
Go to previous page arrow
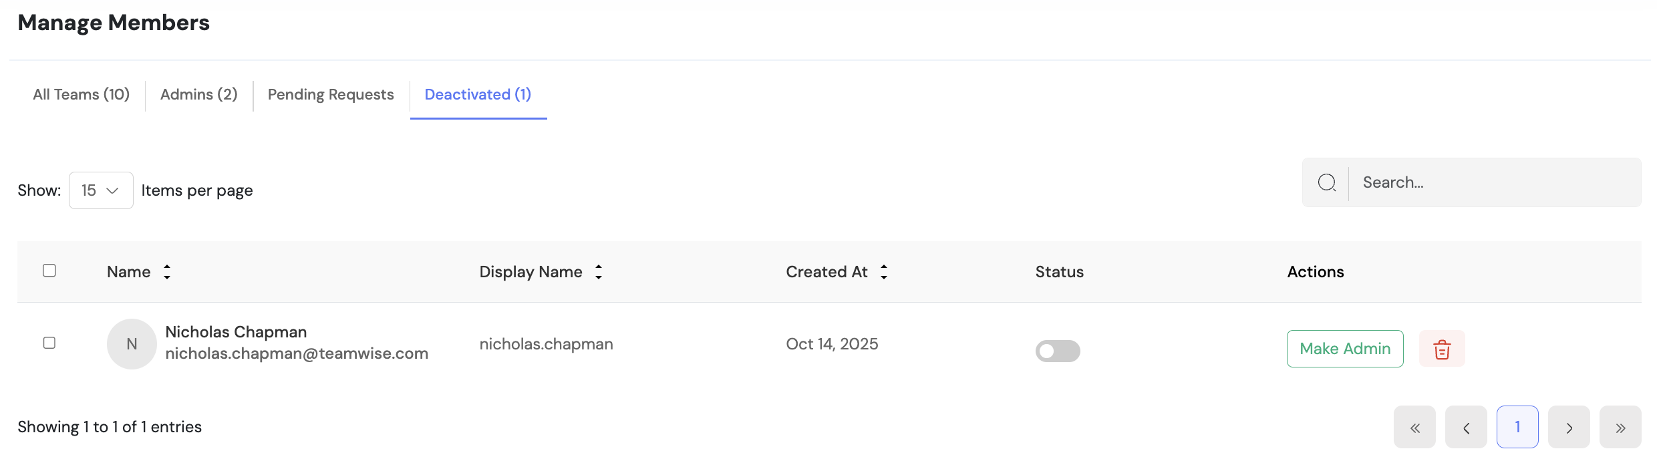point(1466,428)
